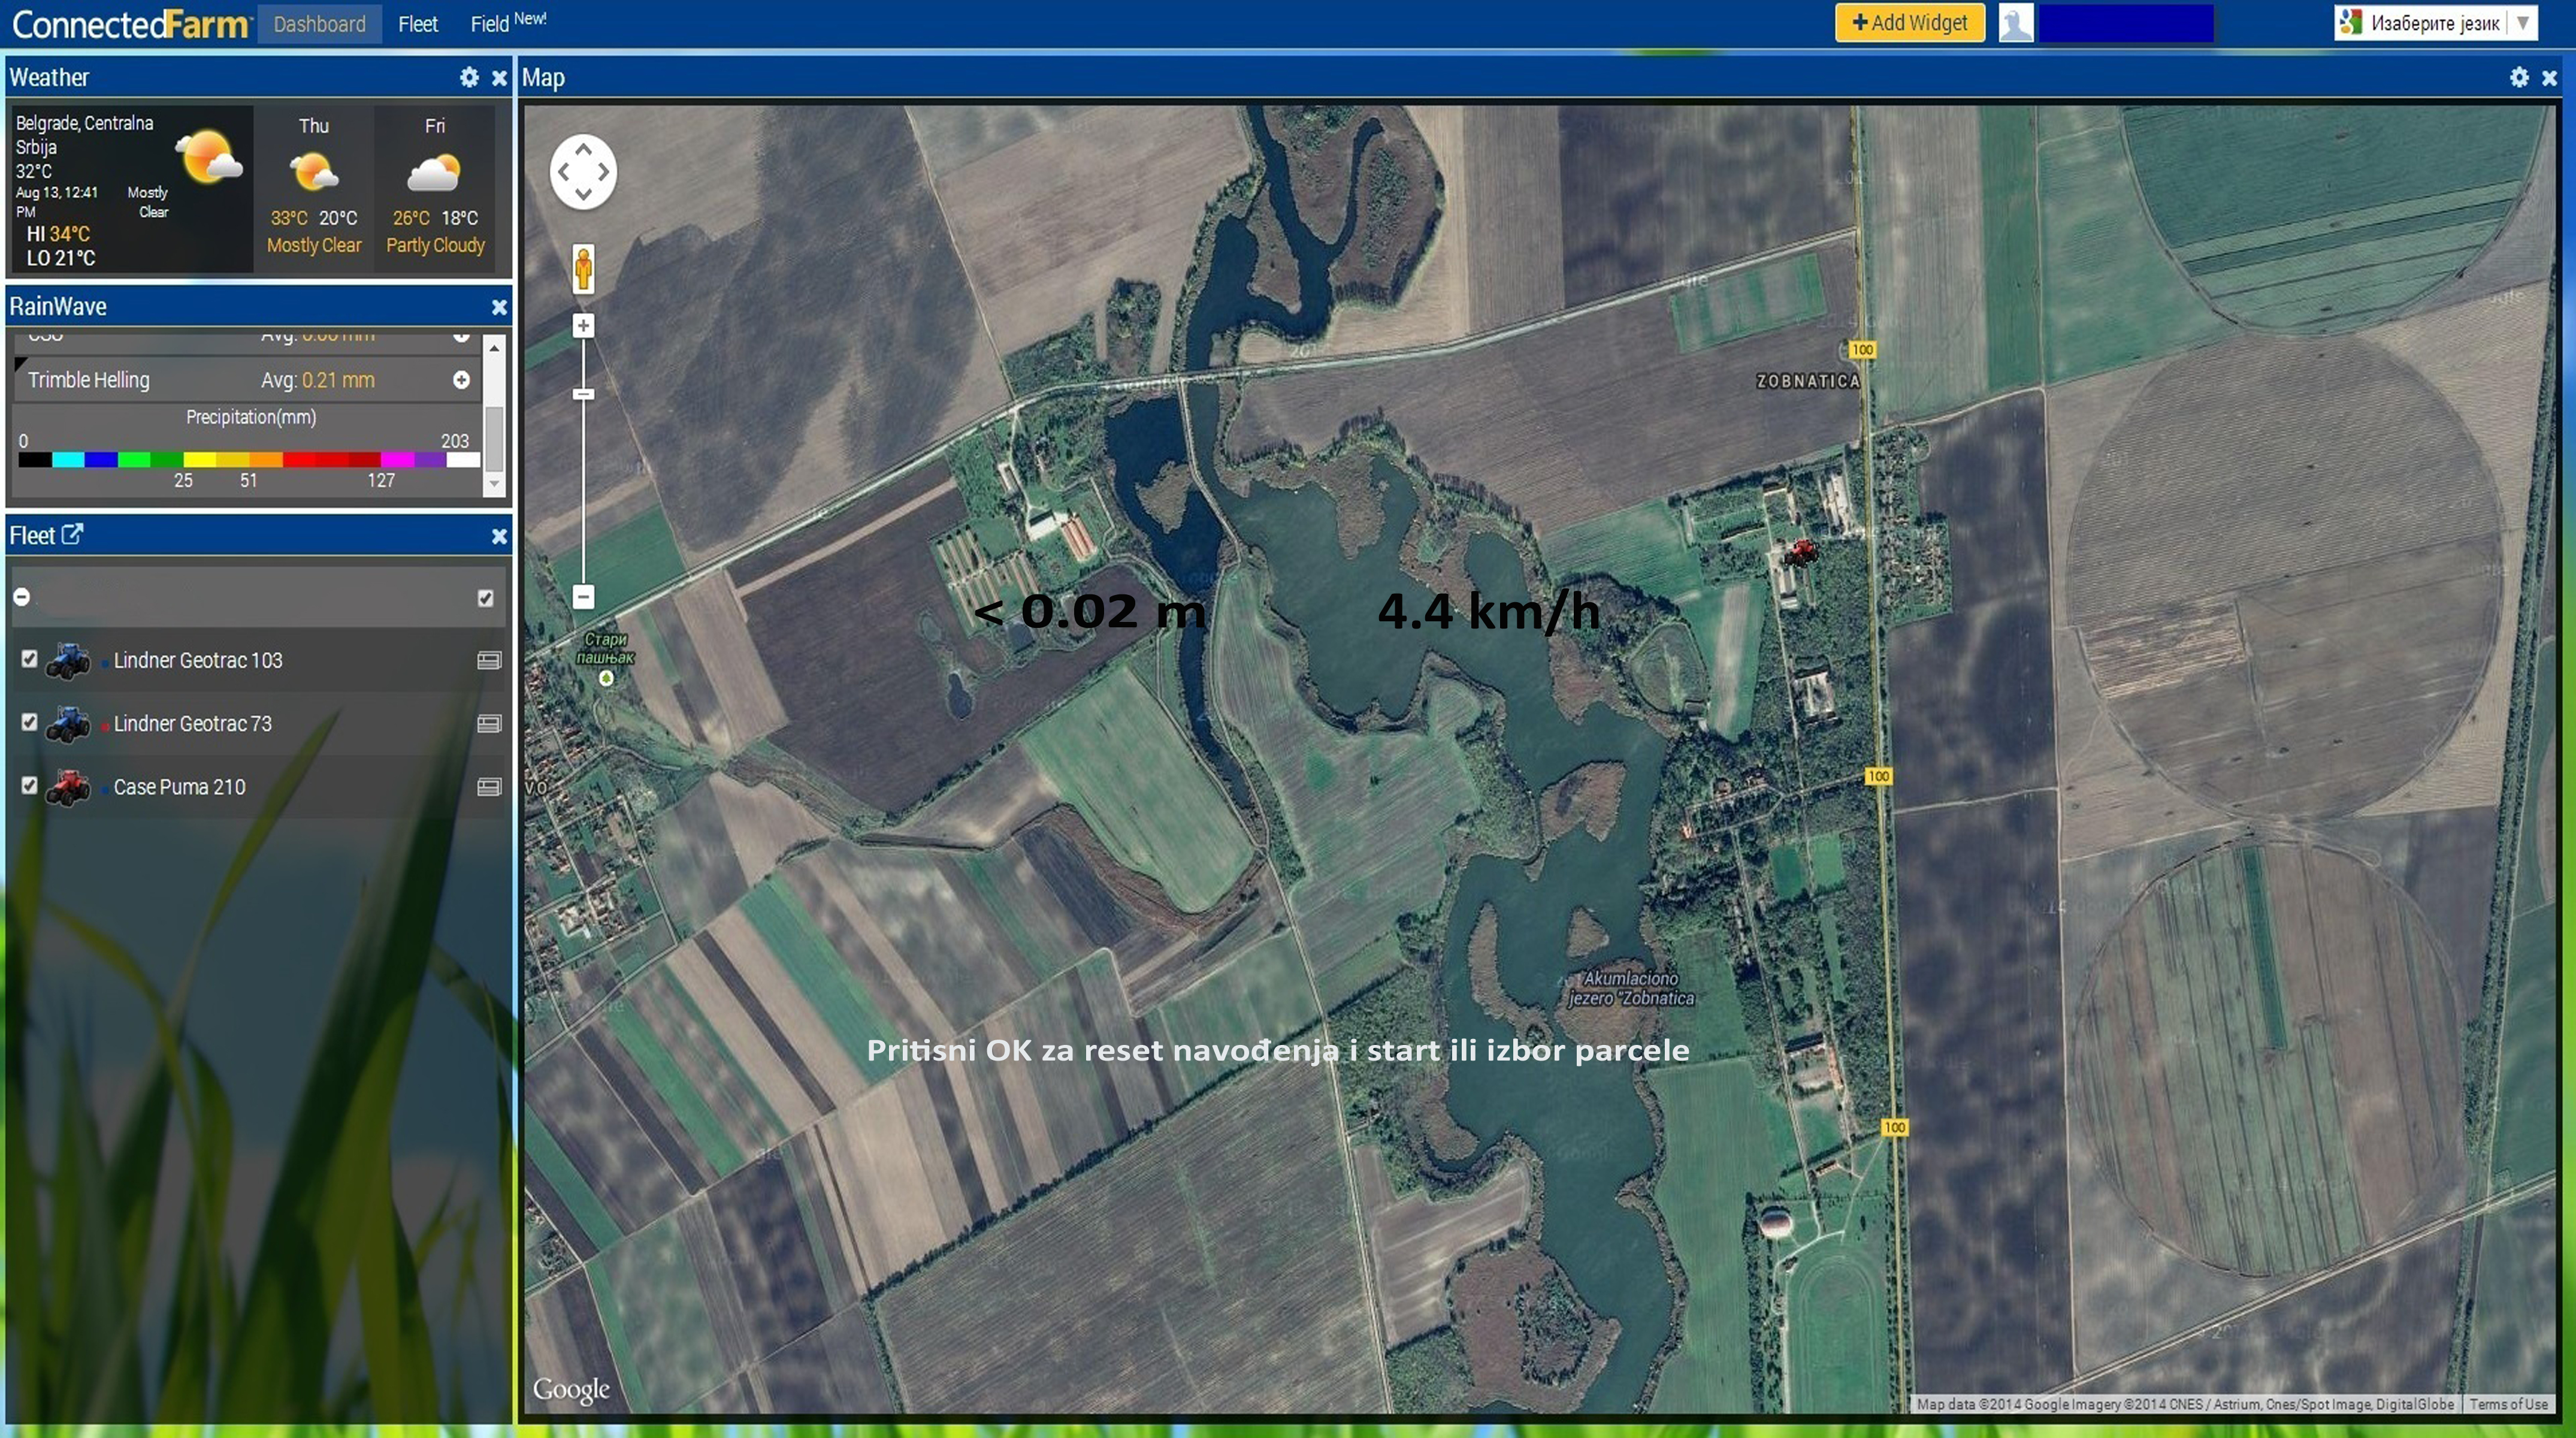Click the precipitation color scale bar
Image resolution: width=2576 pixels, height=1438 pixels.
249,460
